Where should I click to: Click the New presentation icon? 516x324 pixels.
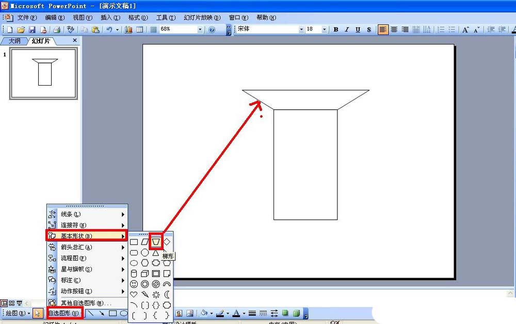pos(10,29)
